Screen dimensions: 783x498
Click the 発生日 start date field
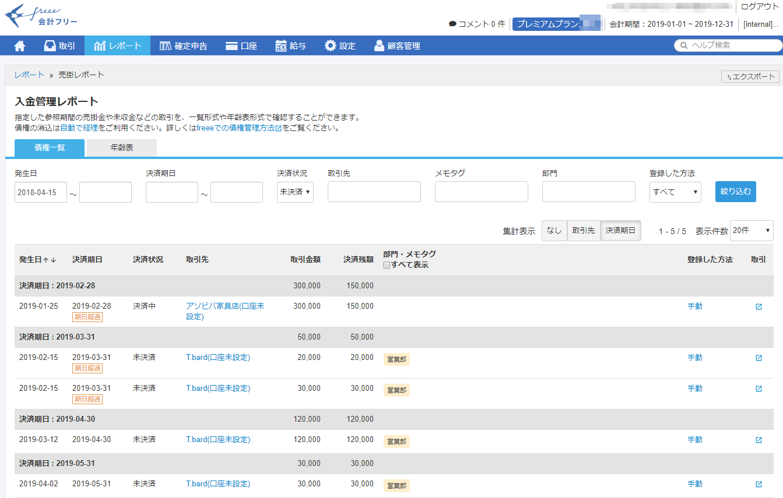(41, 192)
